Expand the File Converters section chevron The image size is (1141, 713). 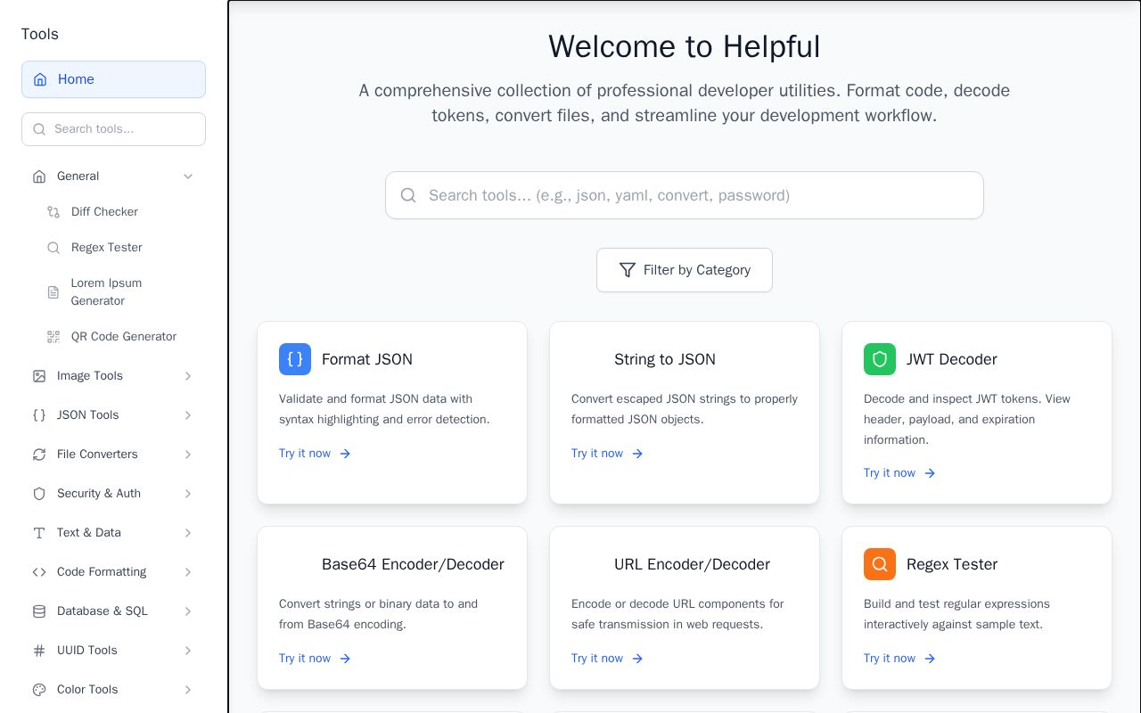tap(188, 455)
